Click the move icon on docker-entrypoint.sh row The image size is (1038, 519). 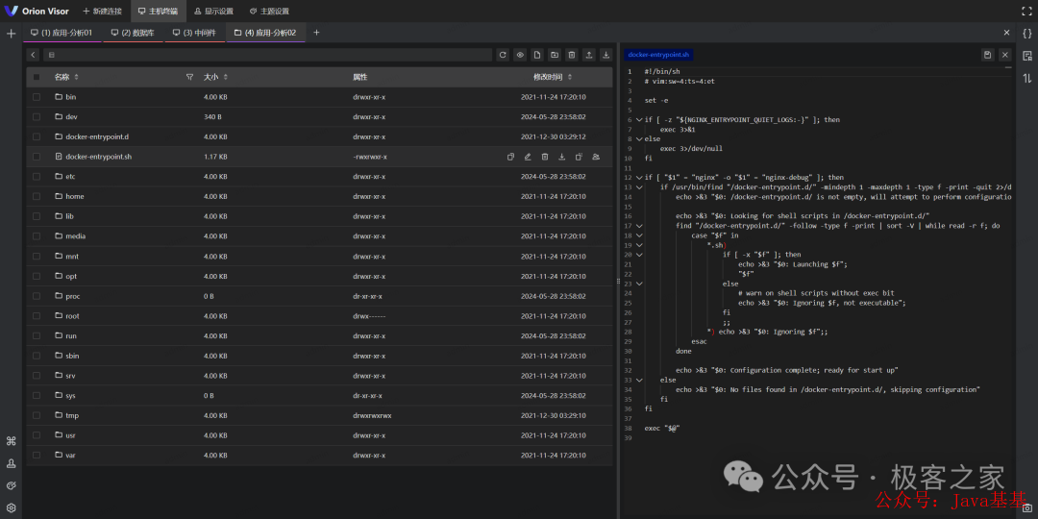point(579,157)
